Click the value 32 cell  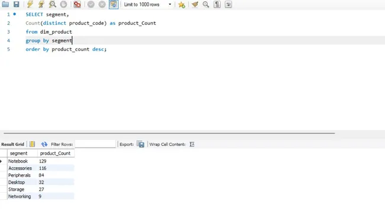click(56, 183)
